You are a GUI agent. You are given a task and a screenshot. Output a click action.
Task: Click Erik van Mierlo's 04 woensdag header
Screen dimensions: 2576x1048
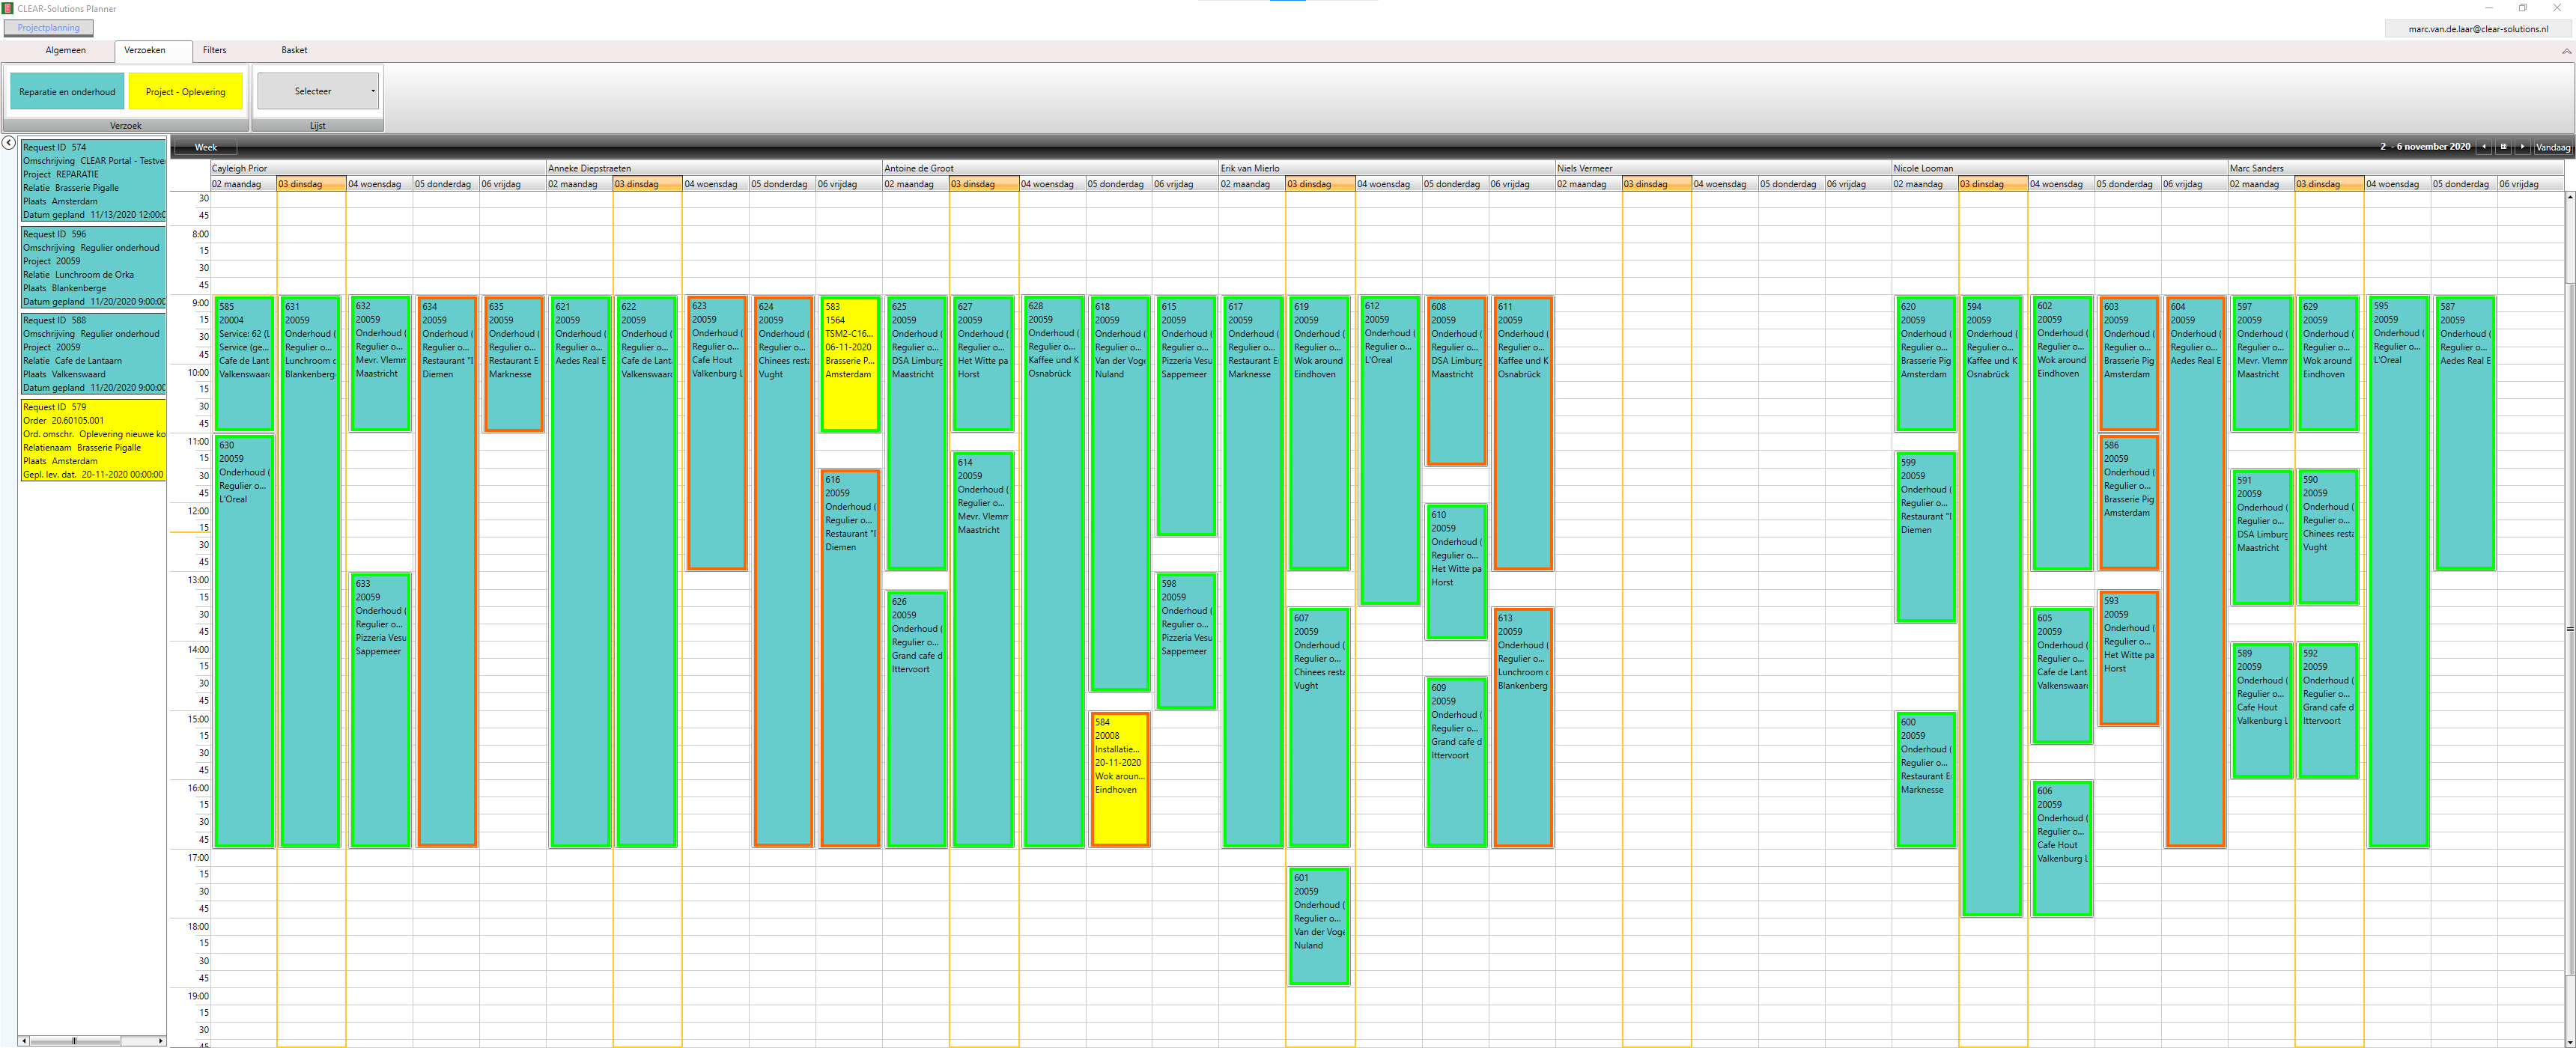tap(1388, 184)
